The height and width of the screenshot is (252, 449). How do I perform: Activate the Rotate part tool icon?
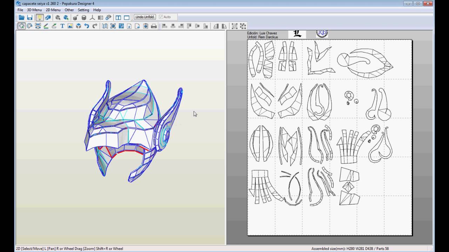tap(30, 26)
